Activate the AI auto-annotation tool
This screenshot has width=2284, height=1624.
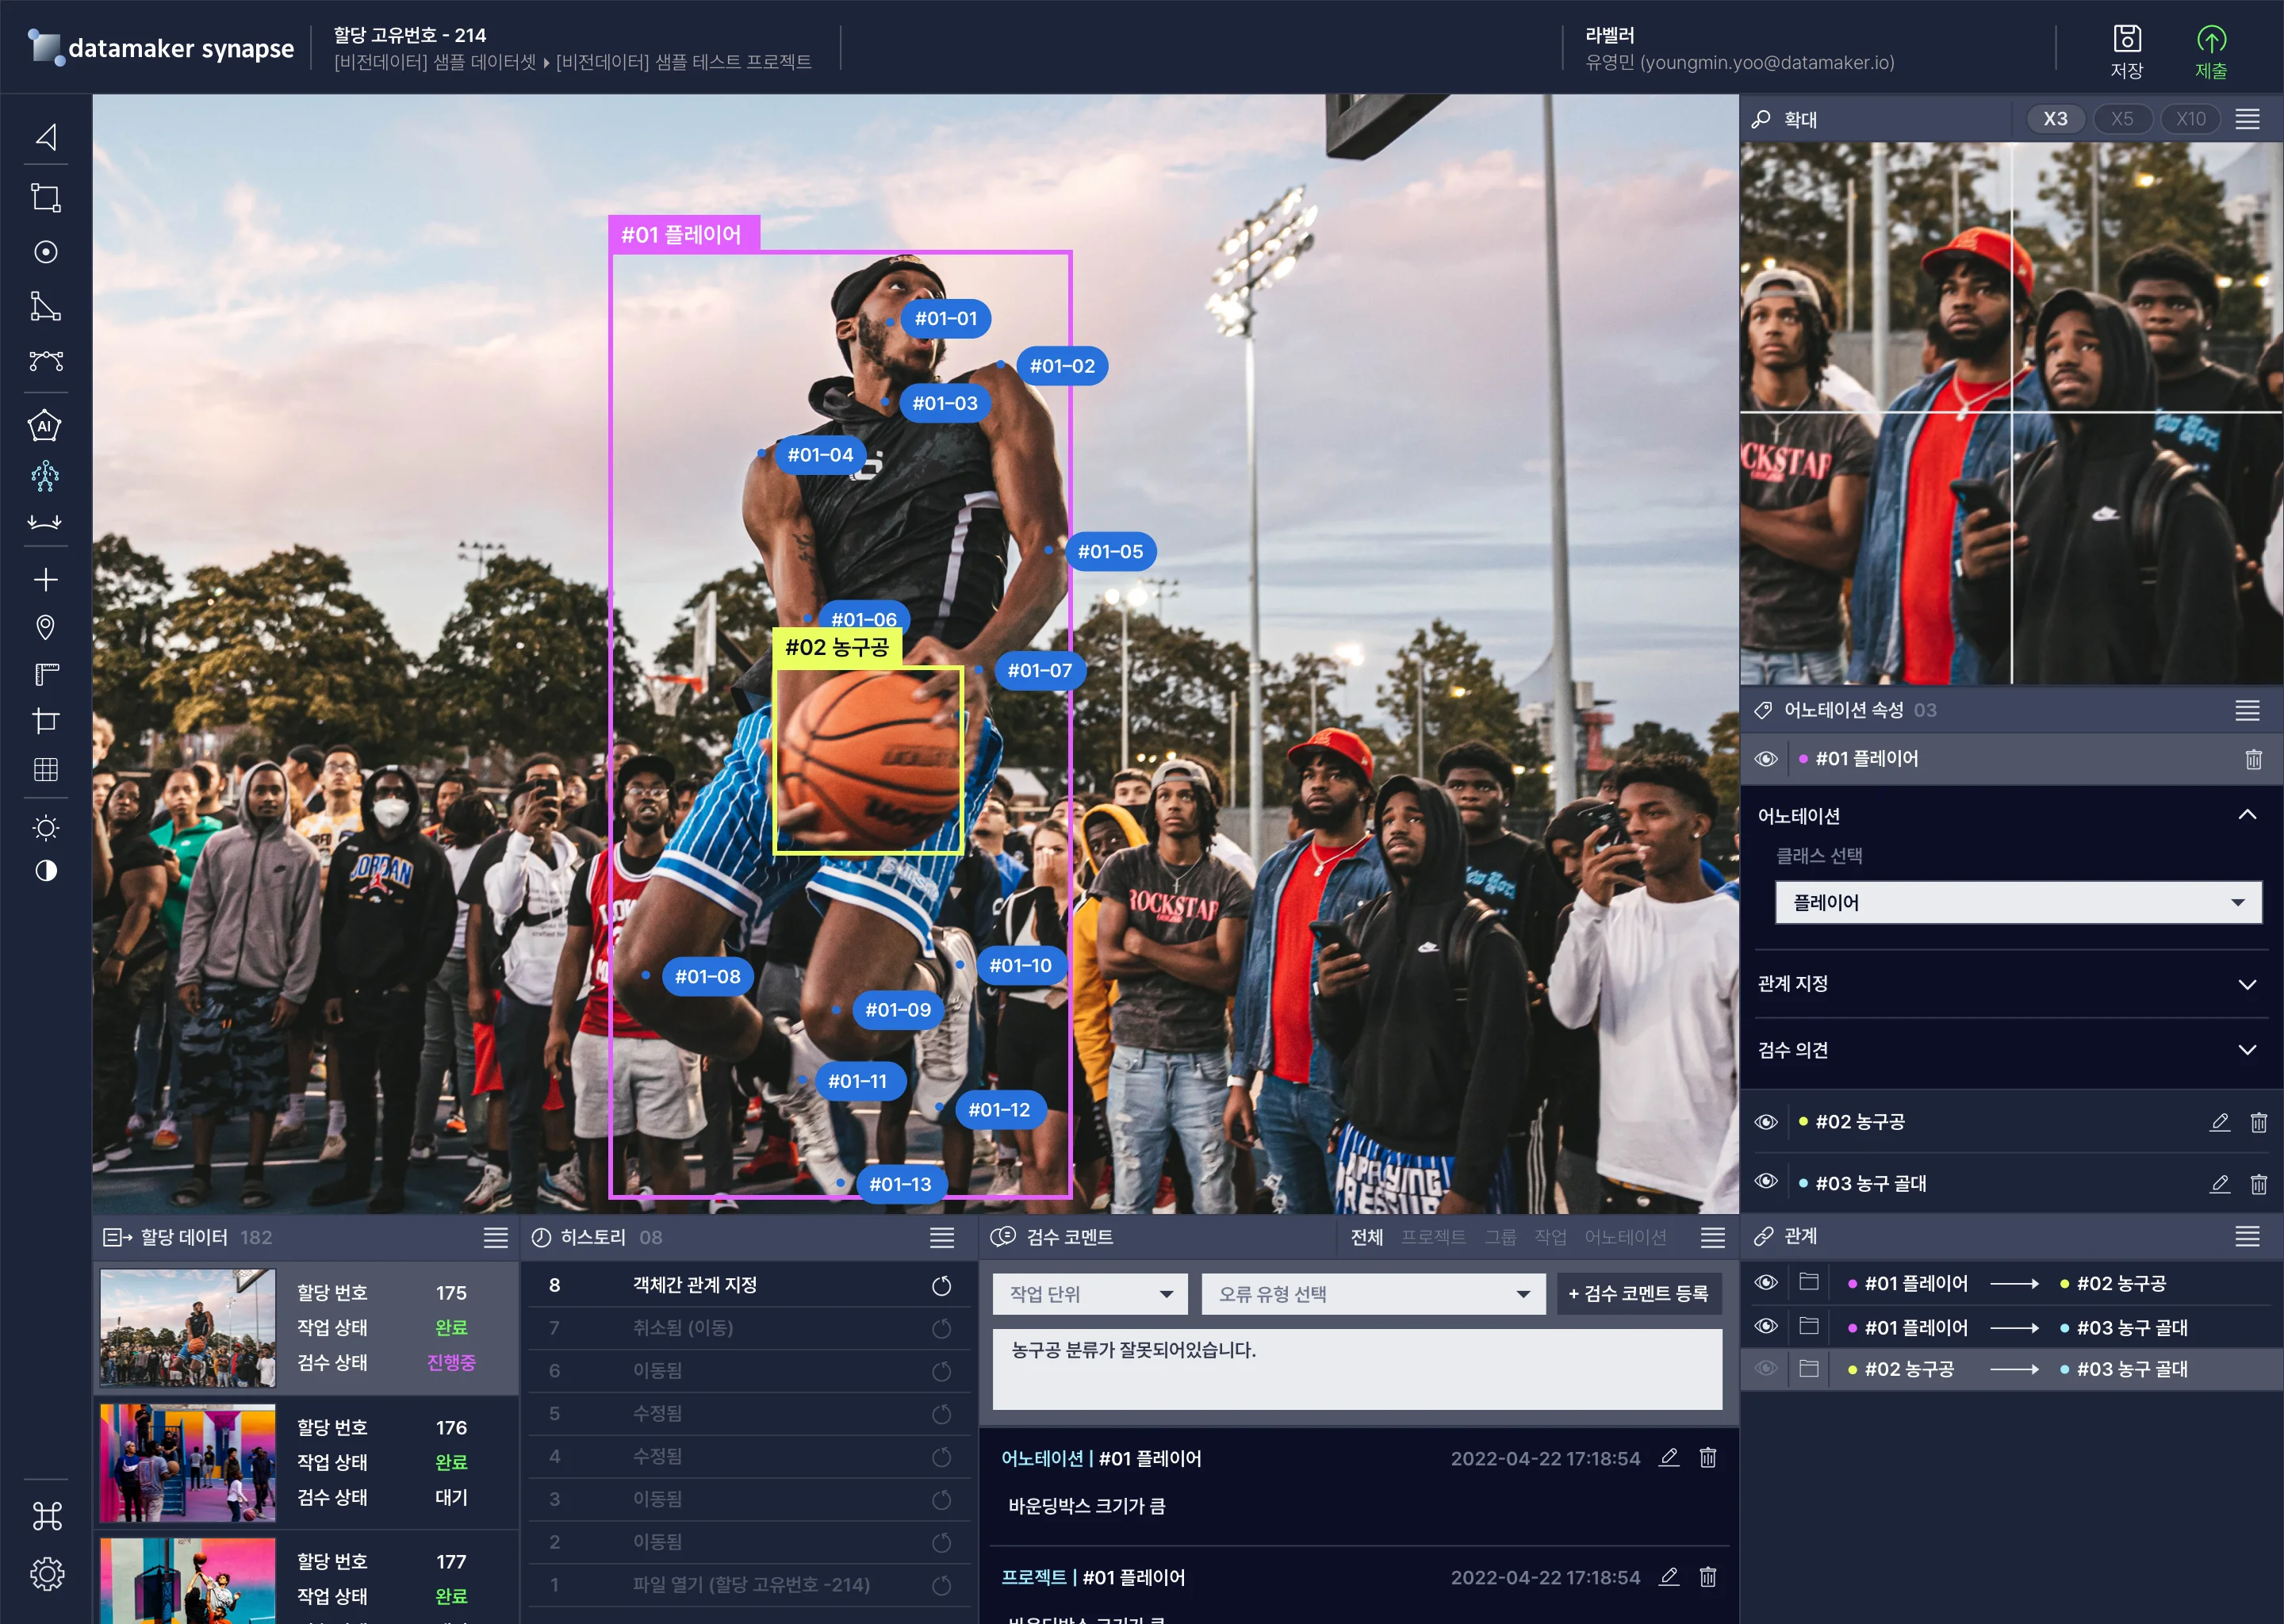point(46,426)
